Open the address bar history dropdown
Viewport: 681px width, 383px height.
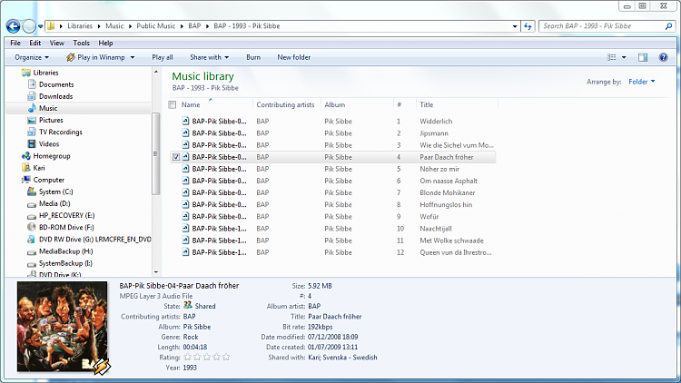coord(515,26)
